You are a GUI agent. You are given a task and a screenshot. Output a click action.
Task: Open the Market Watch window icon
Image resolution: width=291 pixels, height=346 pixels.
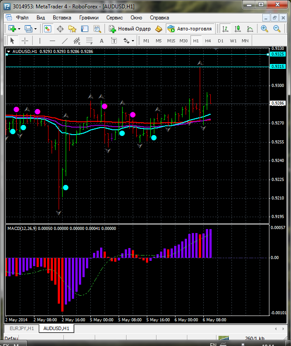[47, 29]
